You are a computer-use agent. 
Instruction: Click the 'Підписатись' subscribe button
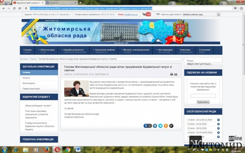tap(203, 102)
